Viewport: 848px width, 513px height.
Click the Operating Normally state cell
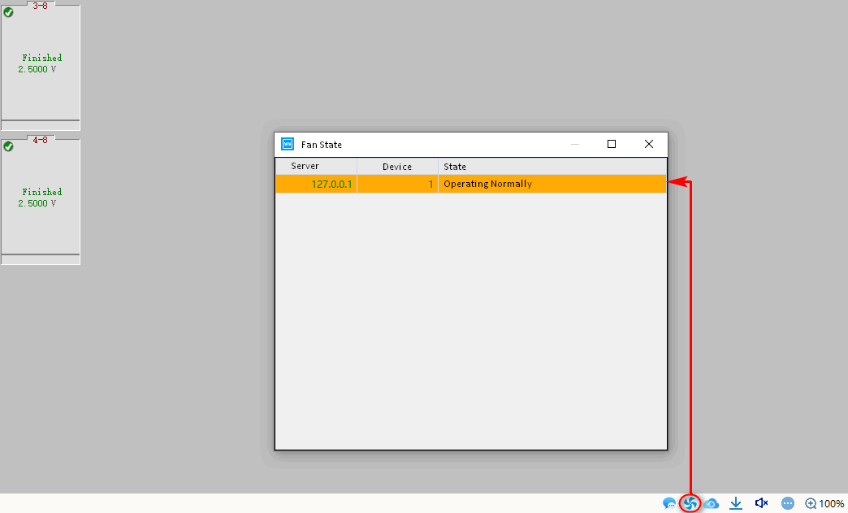[x=487, y=185]
